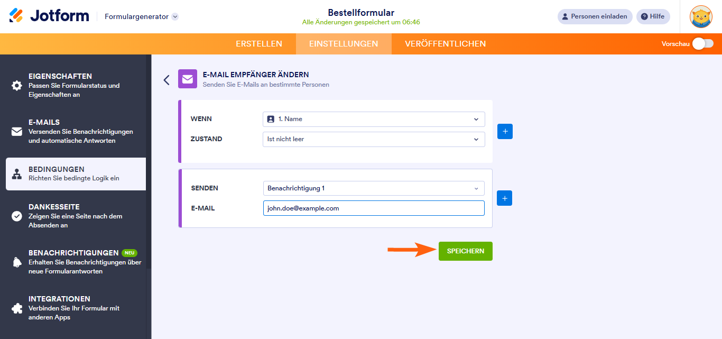Image resolution: width=722 pixels, height=339 pixels.
Task: Click the purple envelope icon in header
Action: tap(188, 79)
